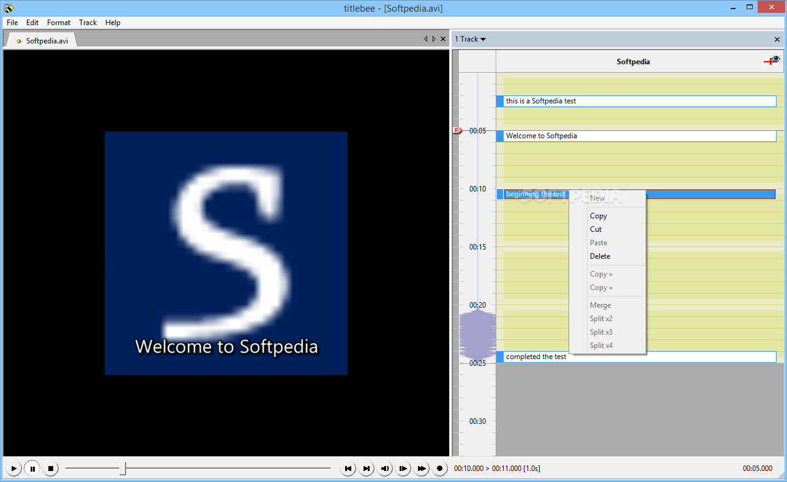Stop the video playback
Viewport: 787px width, 482px height.
pyautogui.click(x=51, y=469)
